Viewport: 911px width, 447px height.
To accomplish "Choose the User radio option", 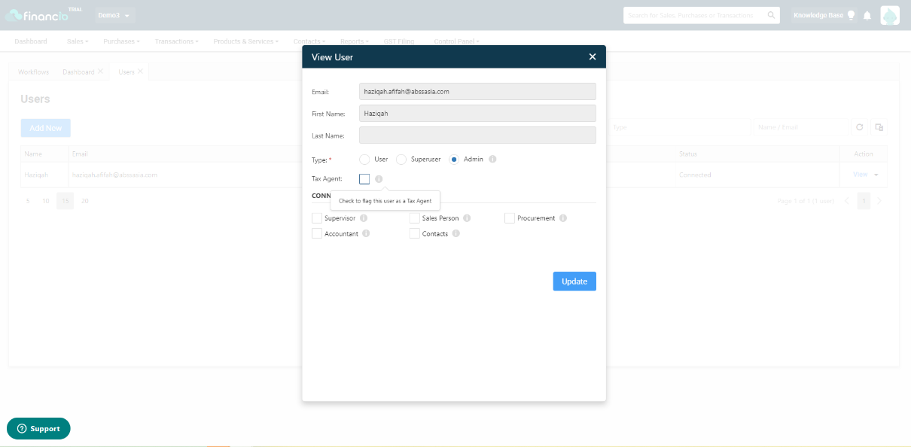I will pyautogui.click(x=364, y=160).
